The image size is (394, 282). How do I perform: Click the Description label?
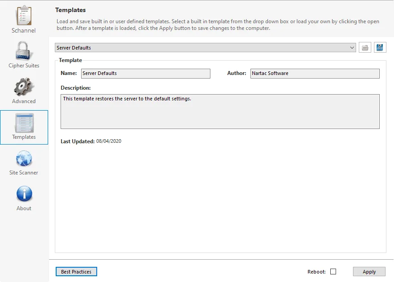76,88
